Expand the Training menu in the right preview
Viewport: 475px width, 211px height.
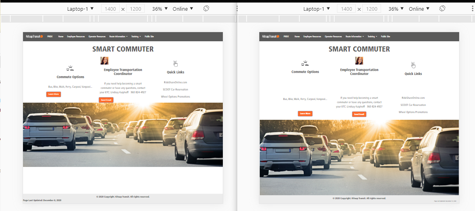pyautogui.click(x=372, y=36)
